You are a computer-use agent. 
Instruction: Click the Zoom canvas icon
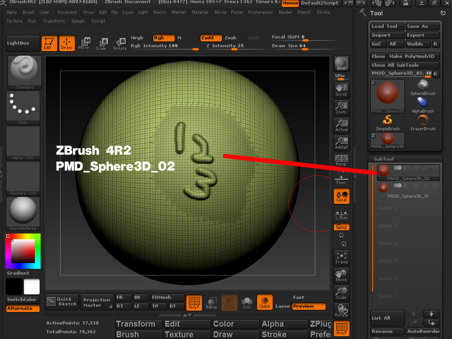(342, 108)
